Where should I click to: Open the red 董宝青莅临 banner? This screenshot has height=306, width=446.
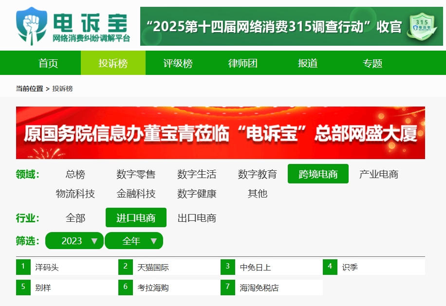(221, 133)
